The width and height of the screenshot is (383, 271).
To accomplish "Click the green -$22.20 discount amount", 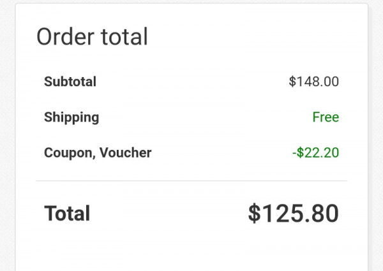I will (x=315, y=152).
